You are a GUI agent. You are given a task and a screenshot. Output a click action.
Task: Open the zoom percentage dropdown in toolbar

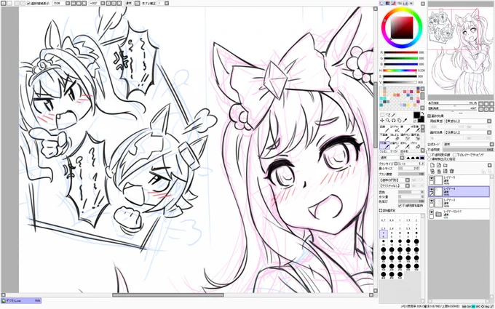coord(68,3)
